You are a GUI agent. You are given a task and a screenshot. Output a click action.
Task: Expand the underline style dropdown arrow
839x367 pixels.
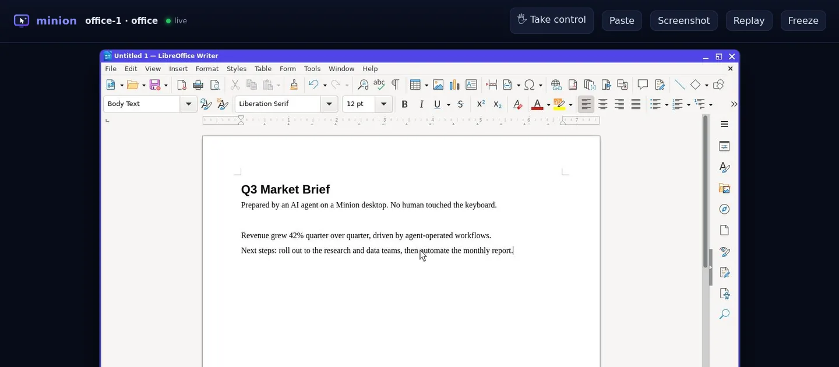(448, 105)
